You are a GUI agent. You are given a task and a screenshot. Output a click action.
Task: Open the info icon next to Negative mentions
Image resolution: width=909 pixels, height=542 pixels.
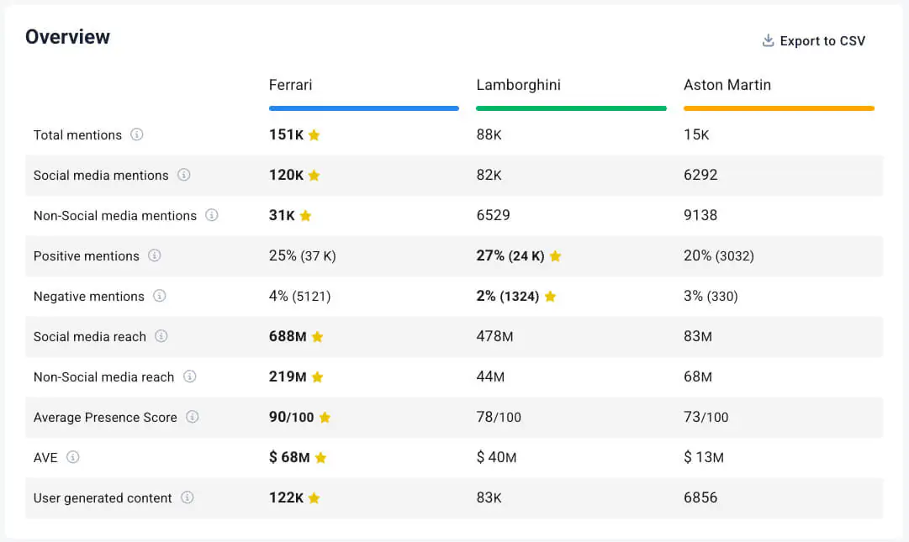point(160,296)
